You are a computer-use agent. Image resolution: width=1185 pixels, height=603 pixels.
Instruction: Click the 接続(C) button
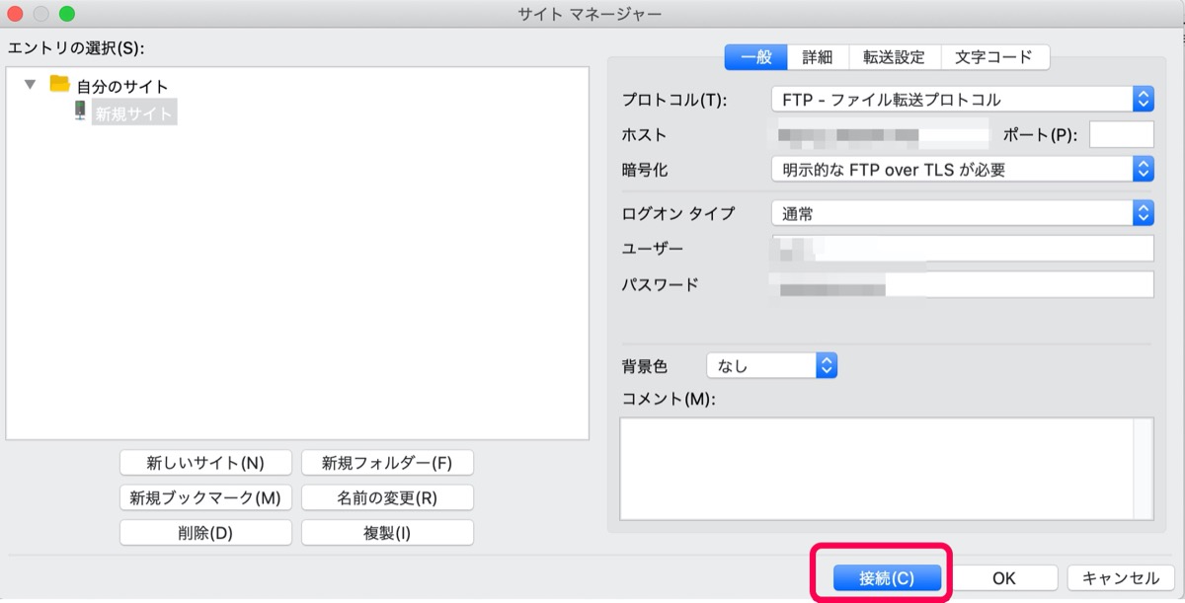(x=887, y=578)
